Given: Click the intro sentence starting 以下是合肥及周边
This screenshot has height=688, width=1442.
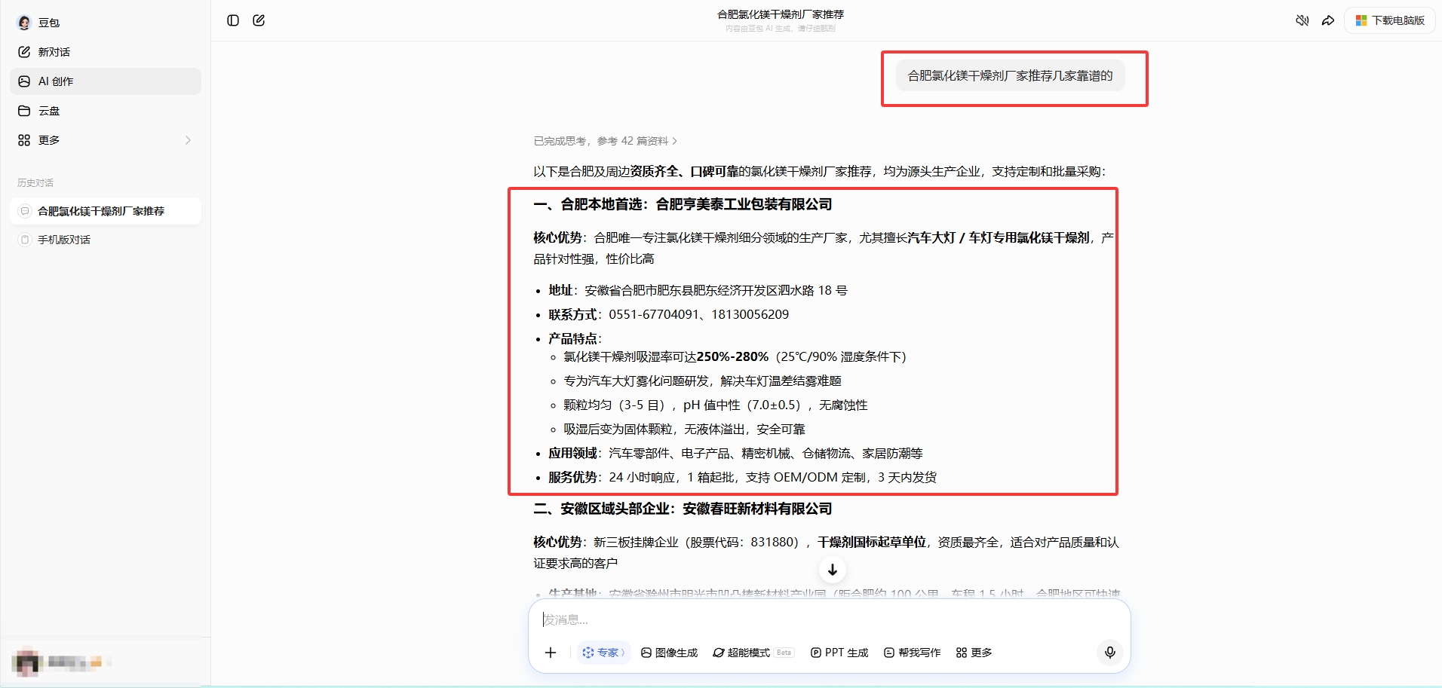Looking at the screenshot, I should click(x=820, y=171).
